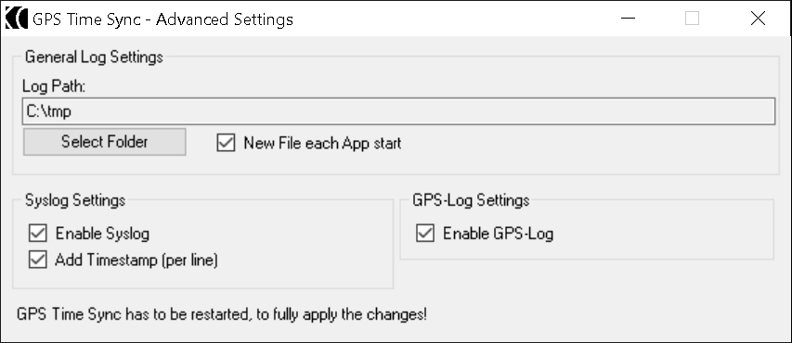Click the window title 'GPS Time Sync - Advanced Settings'
This screenshot has height=343, width=792.
pyautogui.click(x=162, y=19)
